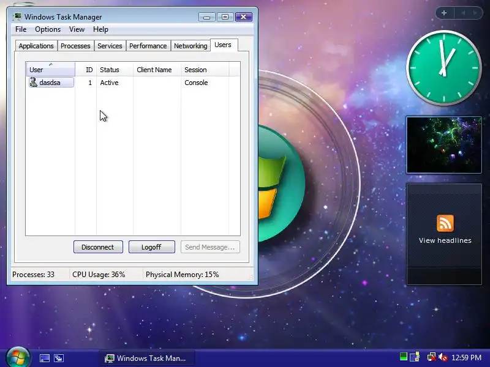Open the Help menu
Screen dimensions: 490x367
coord(100,29)
